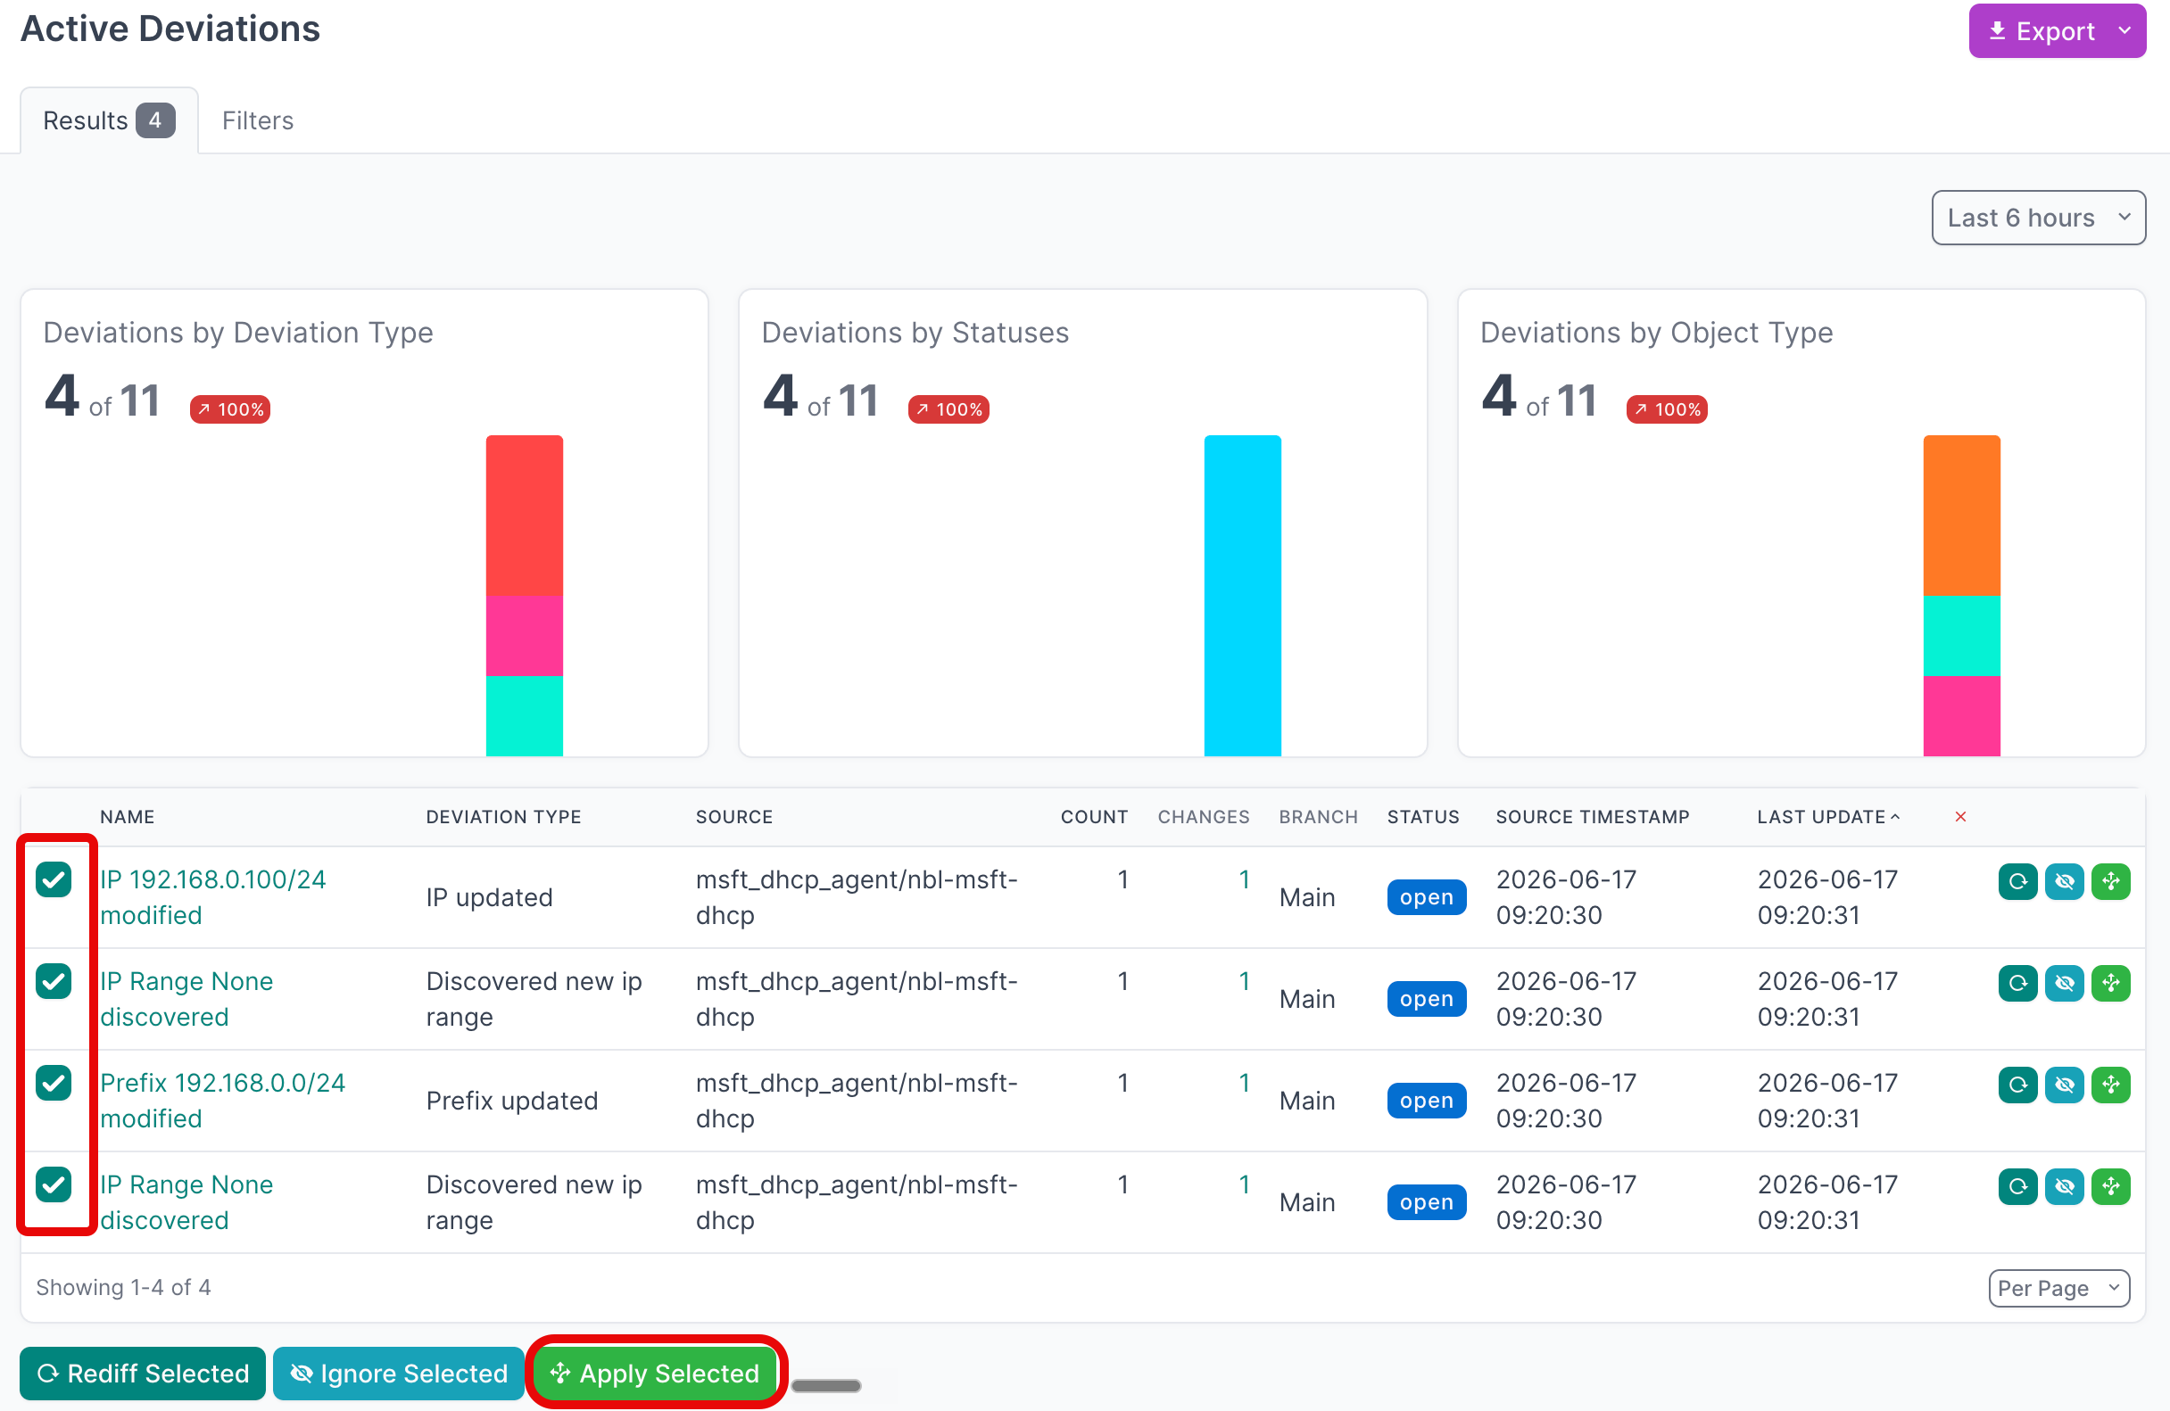This screenshot has height=1411, width=2170.
Task: Expand the Per Page dropdown
Action: [x=2058, y=1288]
